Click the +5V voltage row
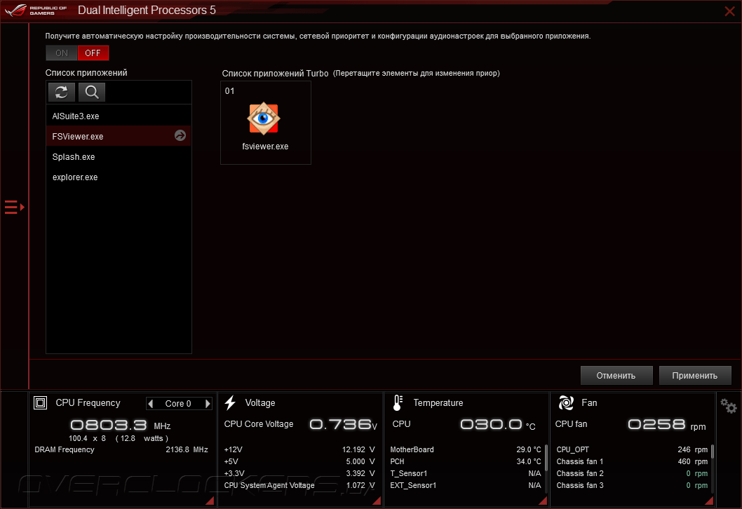Image resolution: width=742 pixels, height=509 pixels. [x=299, y=461]
